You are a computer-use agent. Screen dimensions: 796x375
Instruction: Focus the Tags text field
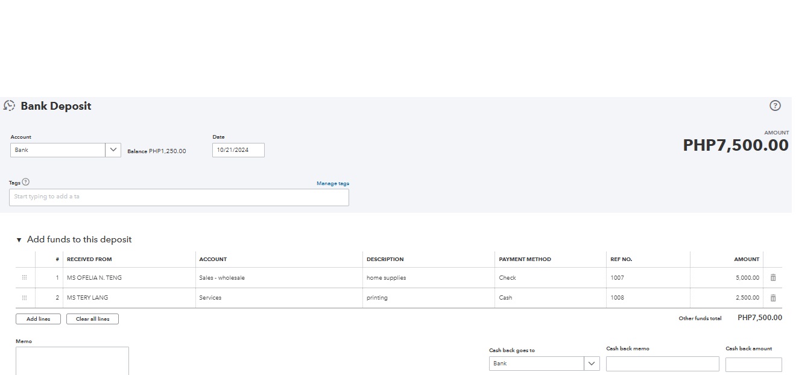pos(178,197)
